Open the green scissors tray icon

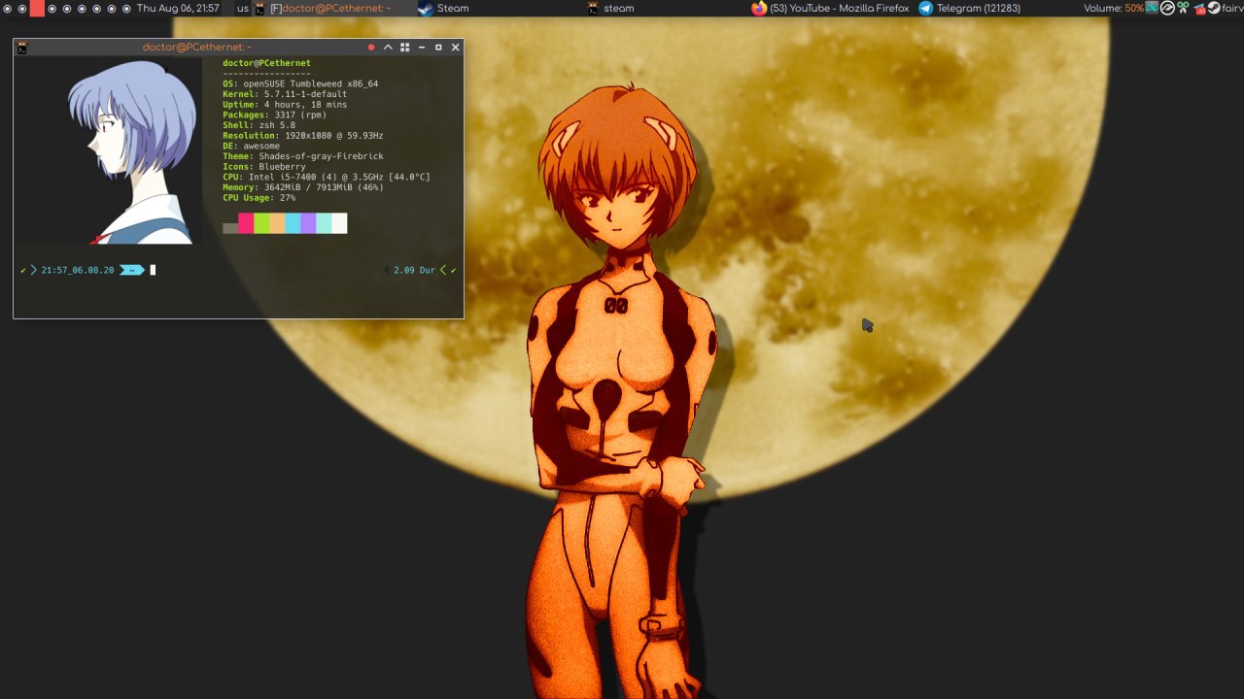1183,8
